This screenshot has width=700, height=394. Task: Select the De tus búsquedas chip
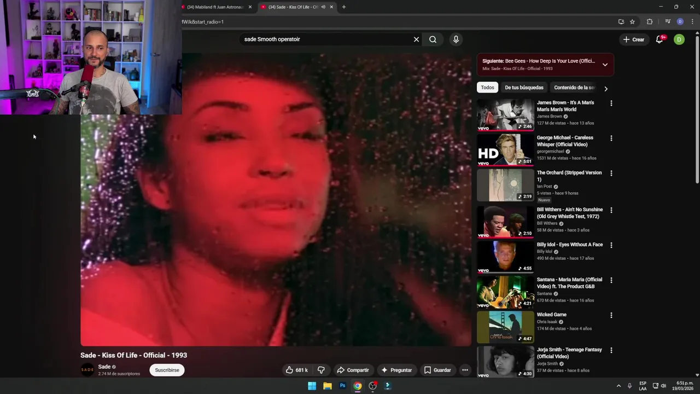[x=524, y=88]
